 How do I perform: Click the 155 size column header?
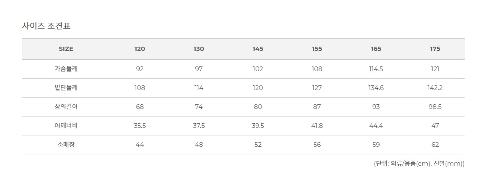point(317,49)
